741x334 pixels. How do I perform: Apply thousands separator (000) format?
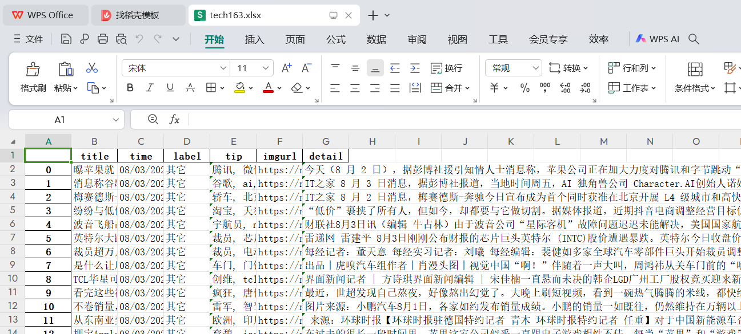[x=545, y=88]
